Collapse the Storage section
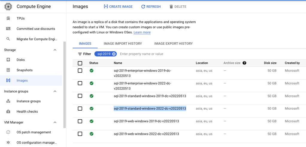Screen dimensions: 306x147 [55, 50]
